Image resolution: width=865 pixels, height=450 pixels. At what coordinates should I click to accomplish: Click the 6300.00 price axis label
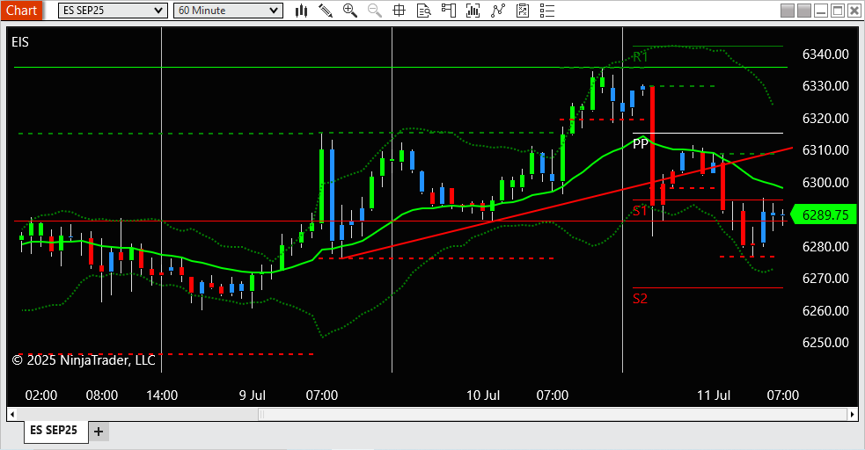[825, 182]
